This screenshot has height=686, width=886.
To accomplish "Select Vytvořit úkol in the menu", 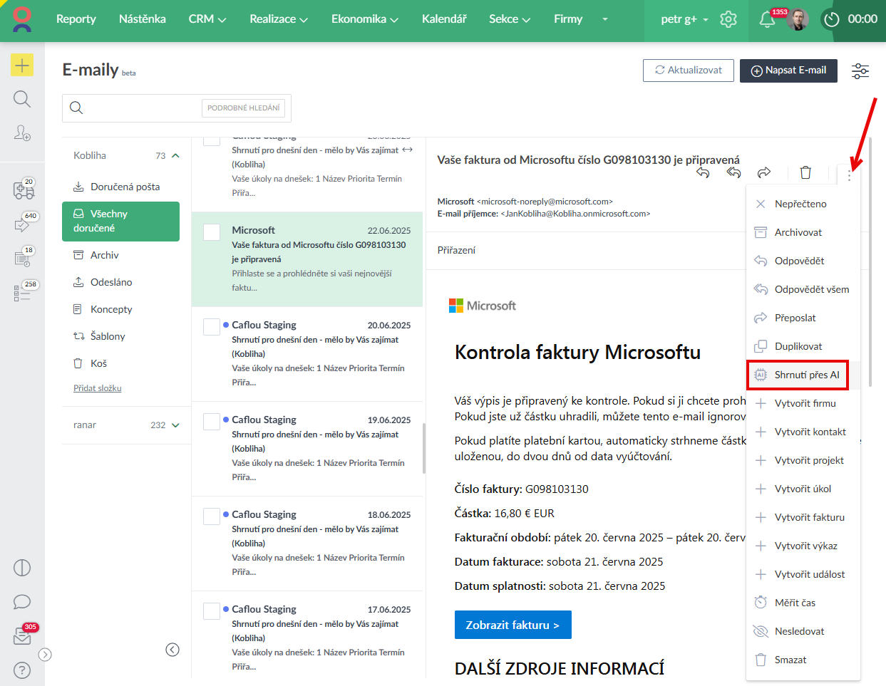I will (803, 489).
